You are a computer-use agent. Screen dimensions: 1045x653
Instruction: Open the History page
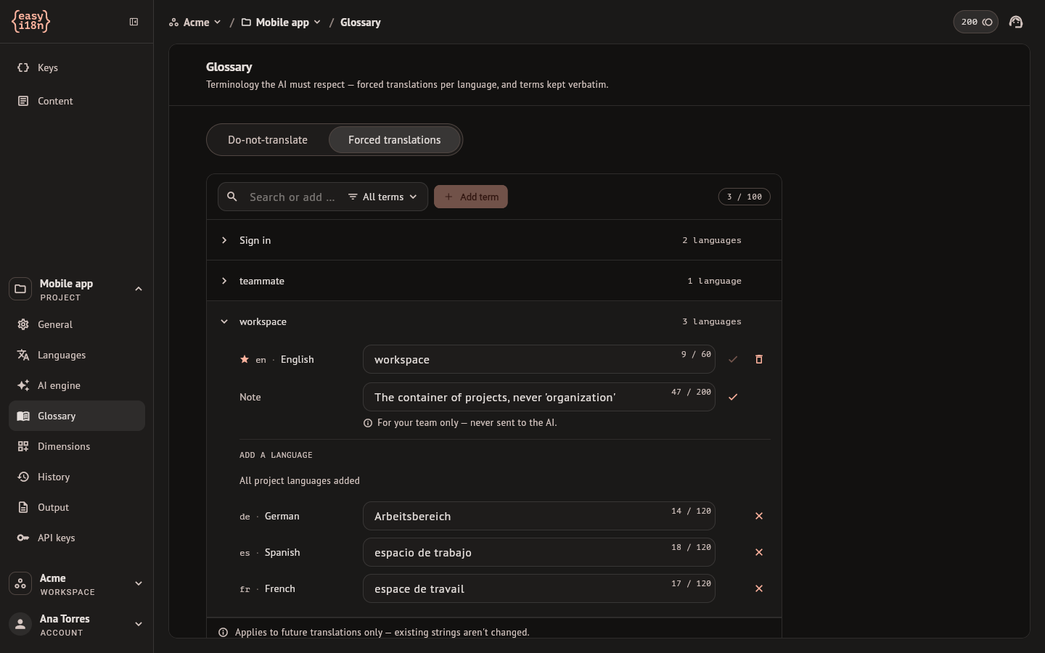click(x=77, y=477)
